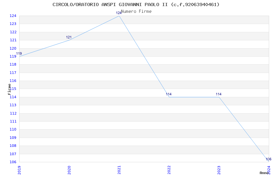Click y-axis tick value 113

point(13,105)
